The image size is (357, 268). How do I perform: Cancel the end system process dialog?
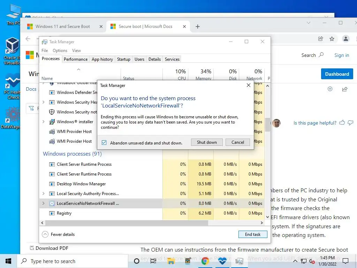[x=238, y=142]
